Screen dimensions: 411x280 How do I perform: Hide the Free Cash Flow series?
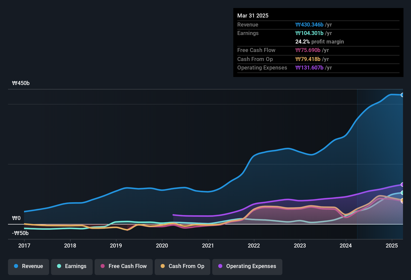123,266
